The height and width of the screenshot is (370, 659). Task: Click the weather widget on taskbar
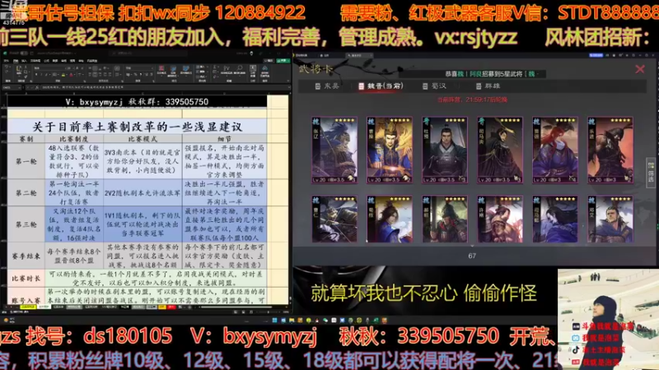tap(8, 321)
